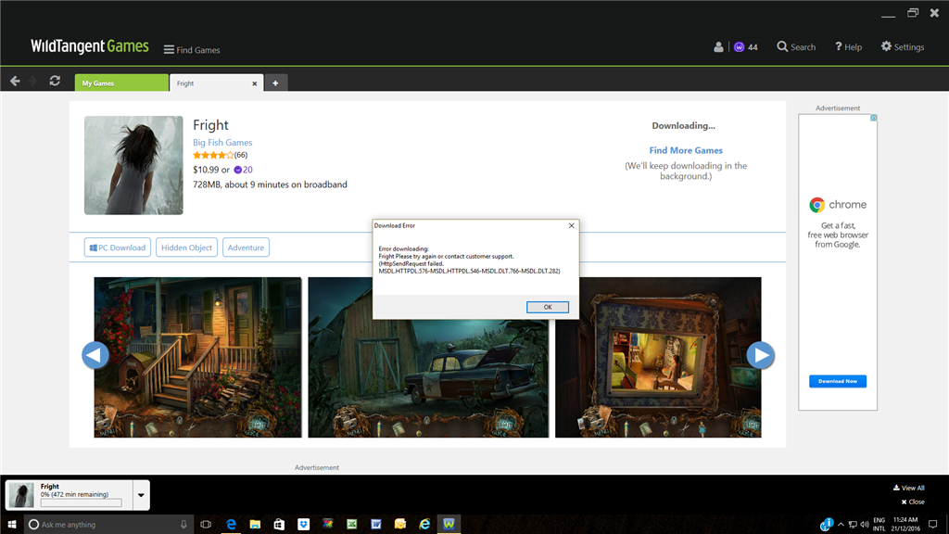Switch the ENG INTL input language
This screenshot has width=949, height=534.
879,525
